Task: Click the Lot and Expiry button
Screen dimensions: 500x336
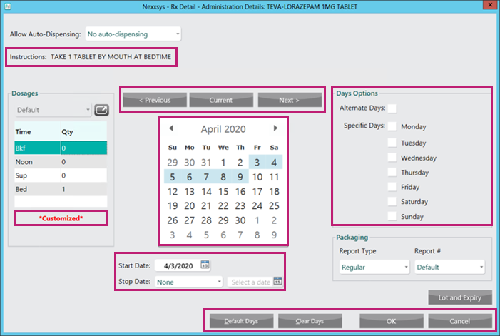Action: click(459, 297)
